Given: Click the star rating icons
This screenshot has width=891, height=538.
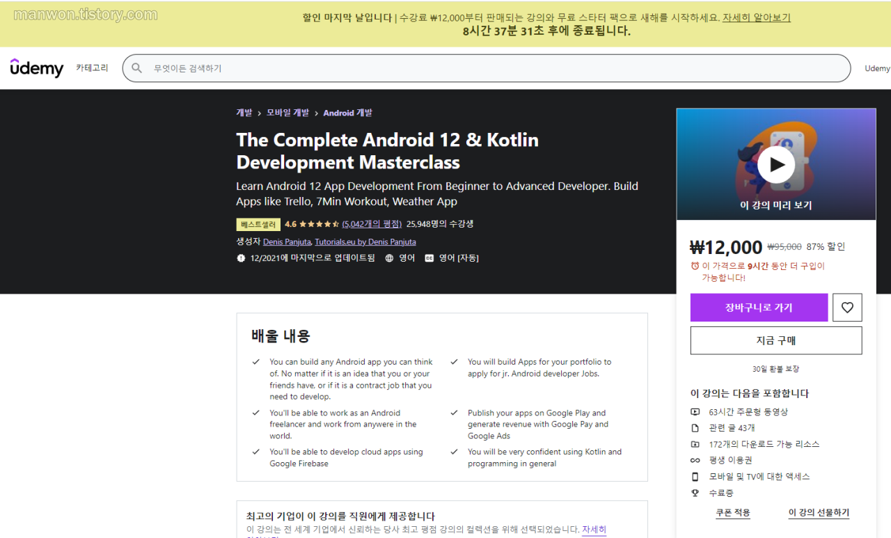Looking at the screenshot, I should [x=320, y=224].
